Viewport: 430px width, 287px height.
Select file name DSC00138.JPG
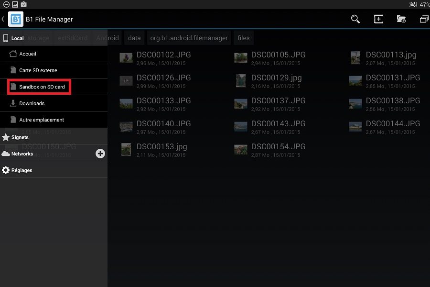point(393,100)
